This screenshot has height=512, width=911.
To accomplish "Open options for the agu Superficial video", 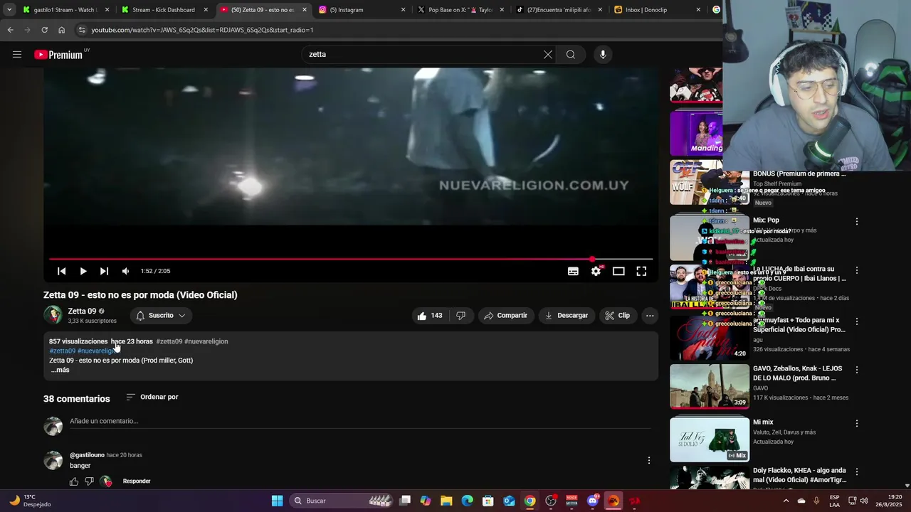I will tap(857, 321).
